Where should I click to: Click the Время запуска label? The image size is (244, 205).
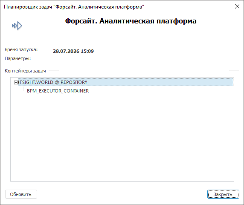coord(21,49)
